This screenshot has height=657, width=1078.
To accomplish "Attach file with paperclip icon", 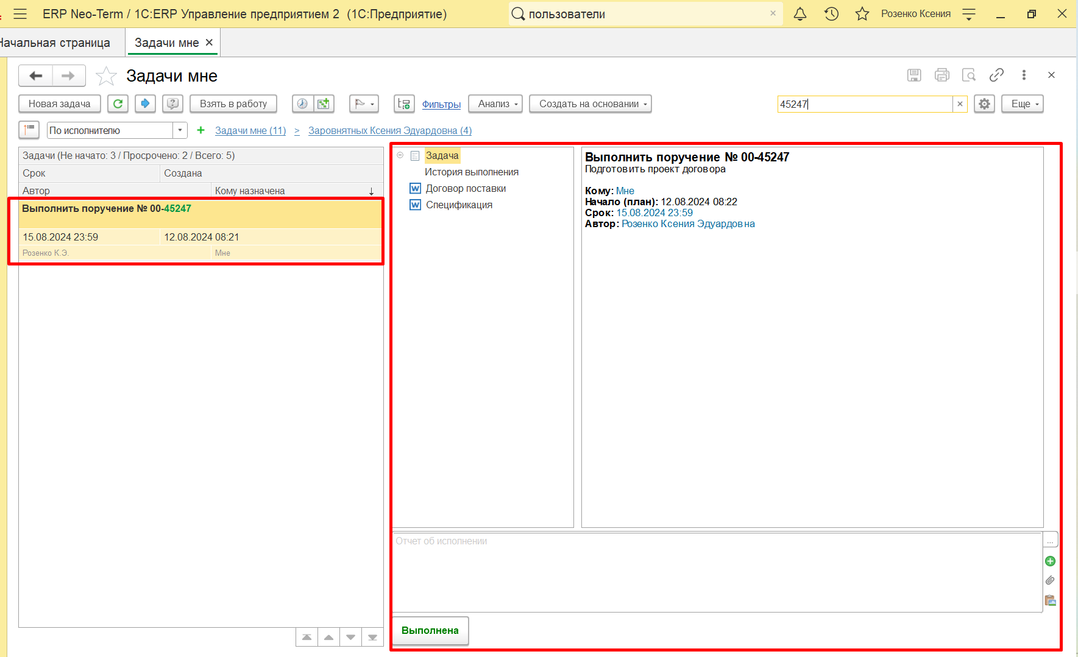I will coord(1050,580).
